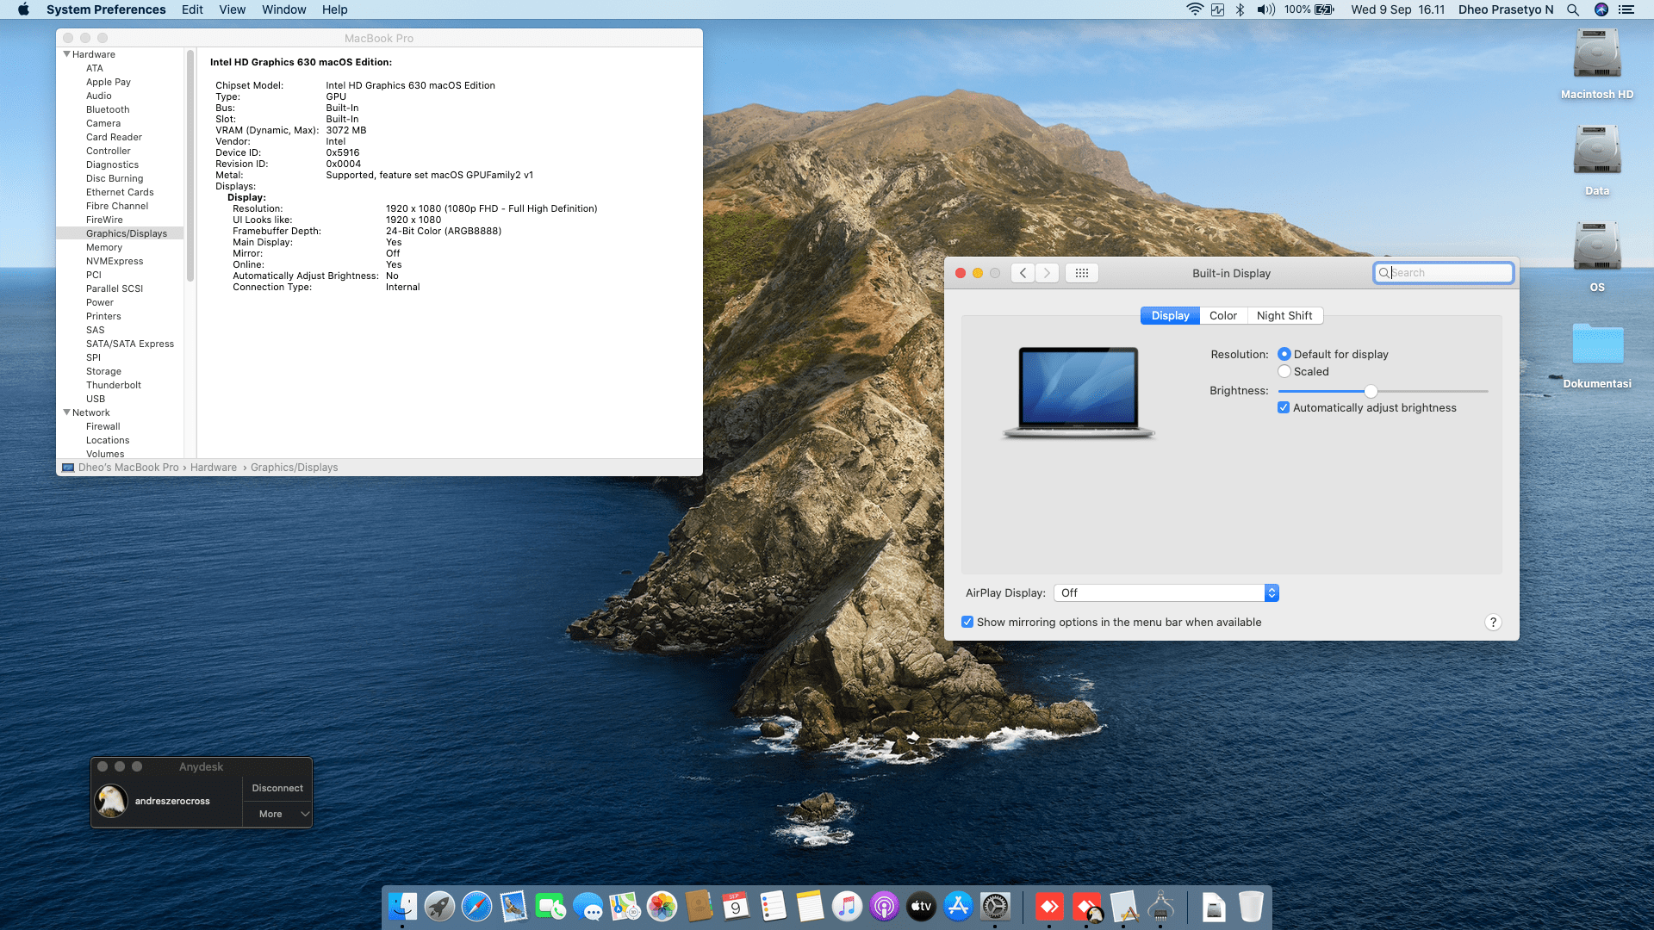Collapse the Network tree section

tap(66, 412)
